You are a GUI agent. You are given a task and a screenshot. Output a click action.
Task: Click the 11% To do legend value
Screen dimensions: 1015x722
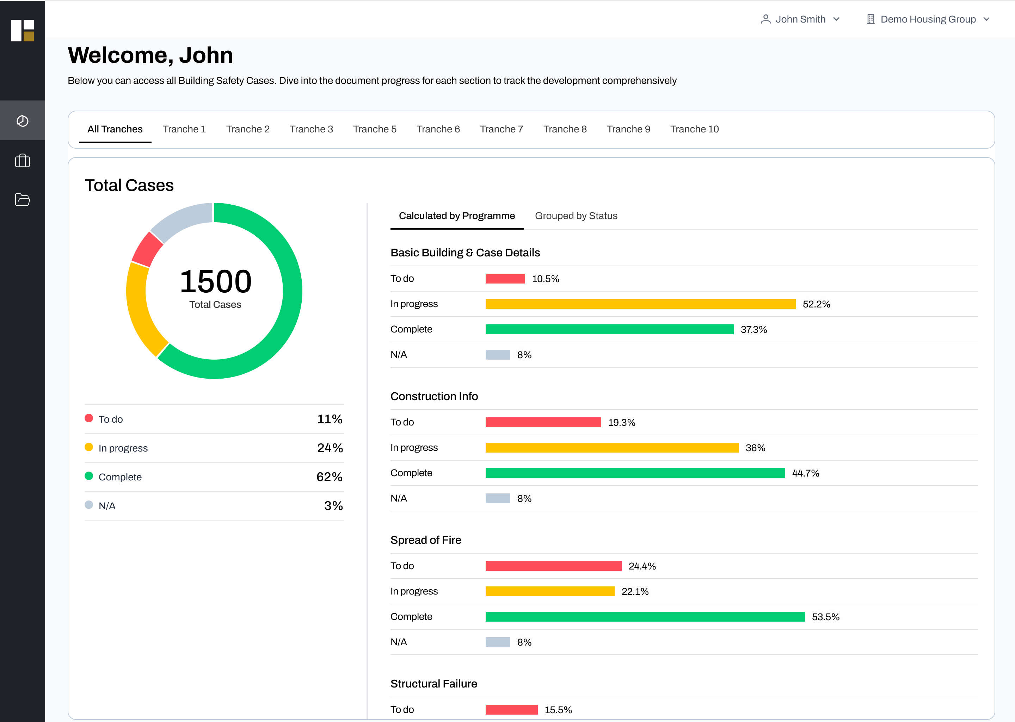pyautogui.click(x=330, y=419)
